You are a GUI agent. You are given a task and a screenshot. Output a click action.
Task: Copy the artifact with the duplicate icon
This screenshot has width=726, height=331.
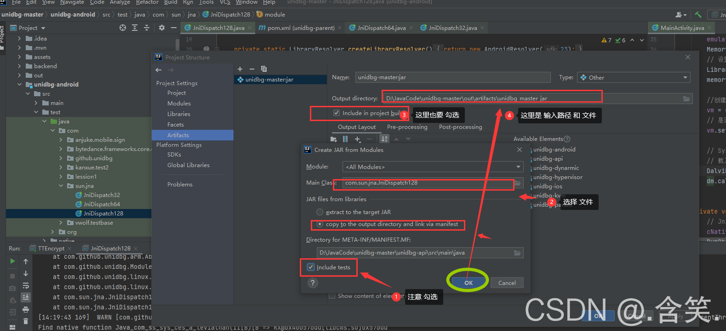264,69
